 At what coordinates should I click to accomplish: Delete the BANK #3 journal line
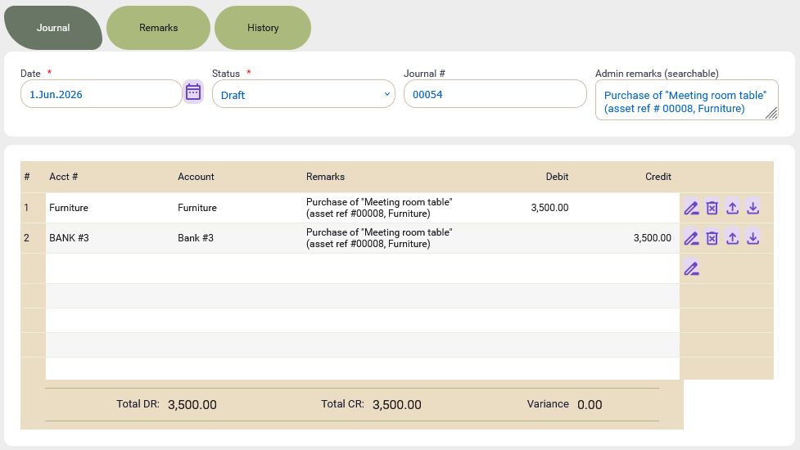[x=712, y=238]
